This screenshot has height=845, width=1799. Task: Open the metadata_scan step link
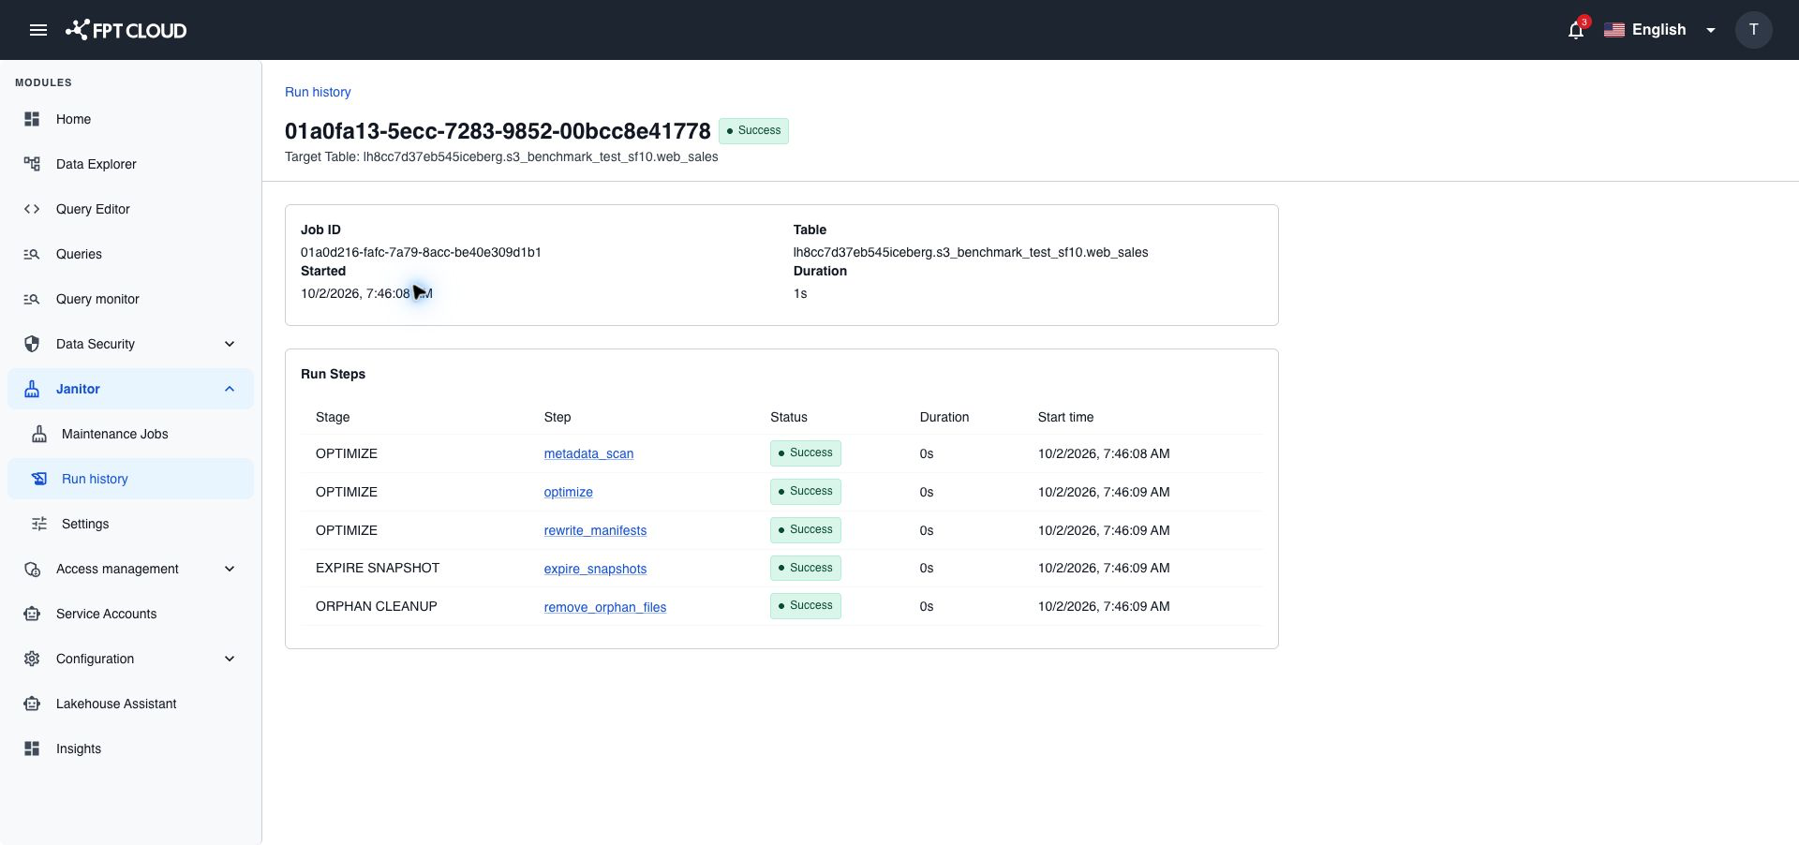click(x=588, y=453)
